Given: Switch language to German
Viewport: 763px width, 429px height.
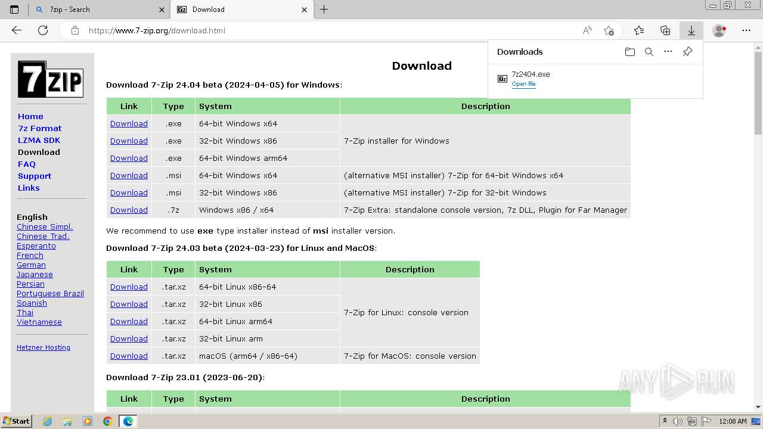Looking at the screenshot, I should pyautogui.click(x=31, y=265).
